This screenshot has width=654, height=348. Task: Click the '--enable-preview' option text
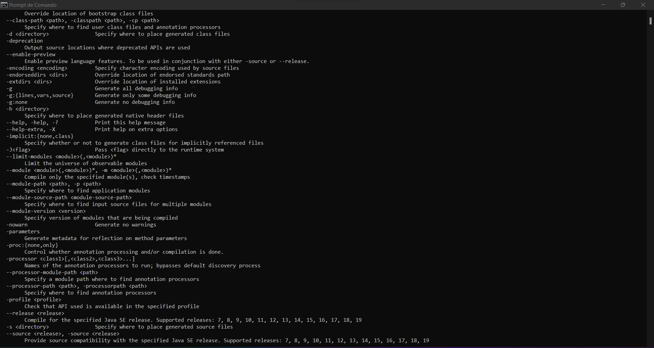(x=31, y=54)
